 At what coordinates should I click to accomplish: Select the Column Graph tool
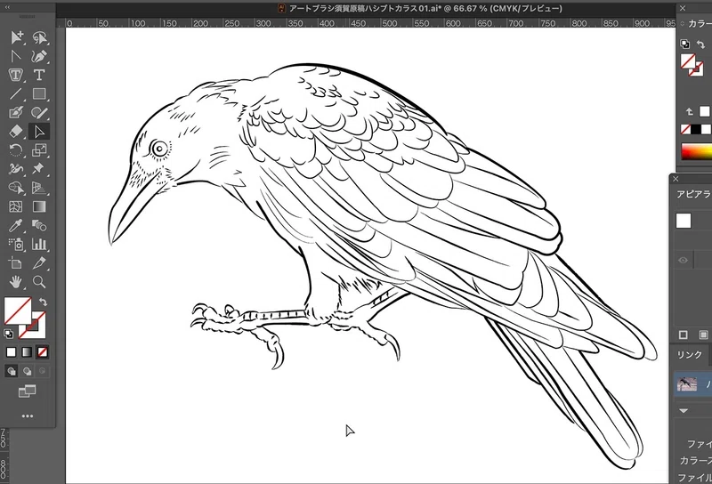(39, 244)
